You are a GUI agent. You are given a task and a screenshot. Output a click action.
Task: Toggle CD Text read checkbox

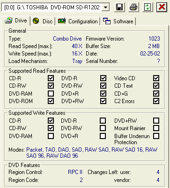pyautogui.click(x=156, y=86)
